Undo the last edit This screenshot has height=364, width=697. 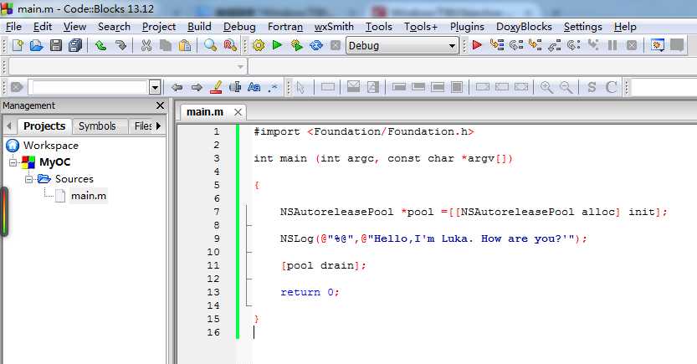point(101,45)
